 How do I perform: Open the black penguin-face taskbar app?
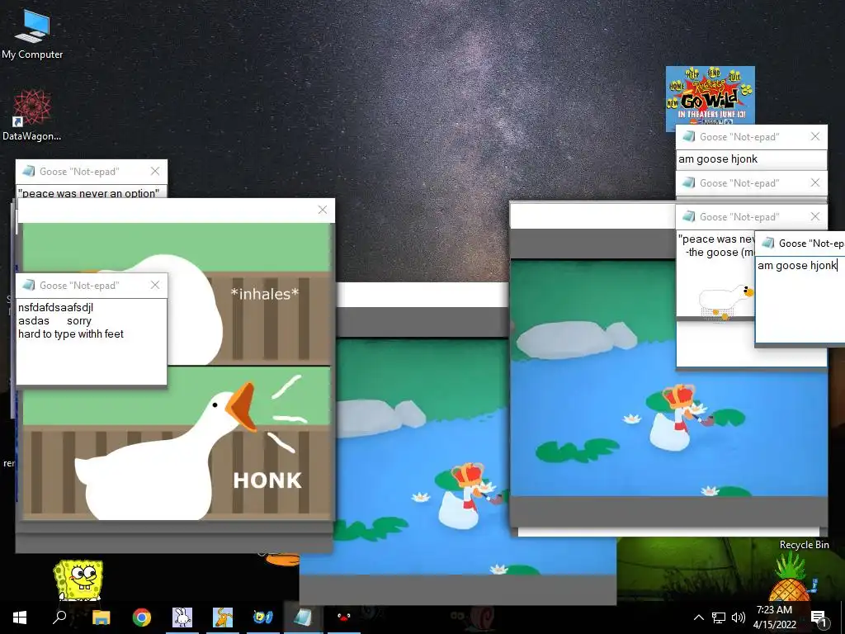tap(344, 617)
